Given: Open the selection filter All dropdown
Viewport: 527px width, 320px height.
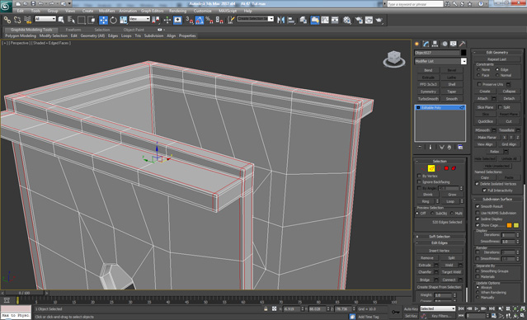Looking at the screenshot, I should click(x=45, y=19).
